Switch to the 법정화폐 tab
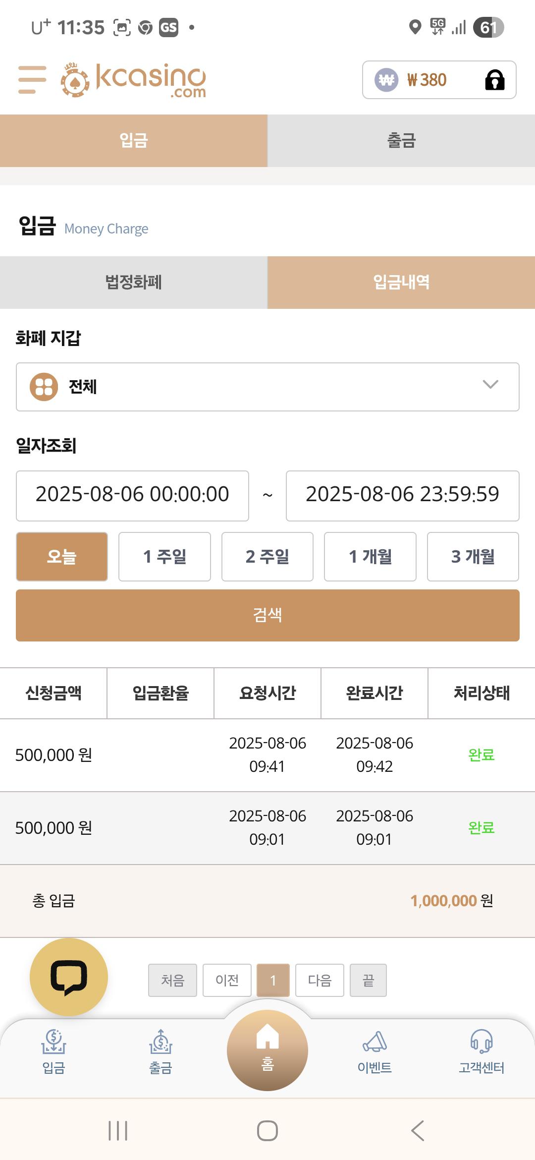This screenshot has width=535, height=1160. (134, 283)
